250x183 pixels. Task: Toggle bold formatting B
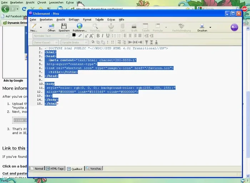pyautogui.click(x=98, y=36)
